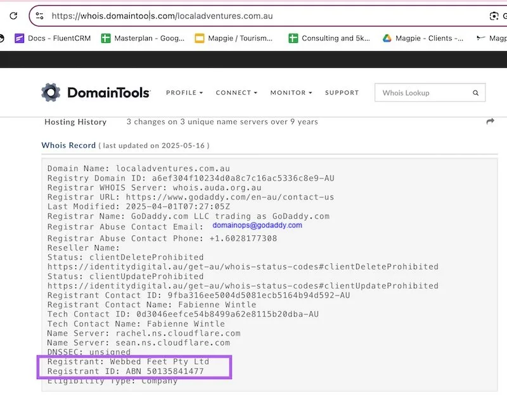Open the Docs - FluentCRM bookmark
The height and width of the screenshot is (405, 507).
point(53,38)
